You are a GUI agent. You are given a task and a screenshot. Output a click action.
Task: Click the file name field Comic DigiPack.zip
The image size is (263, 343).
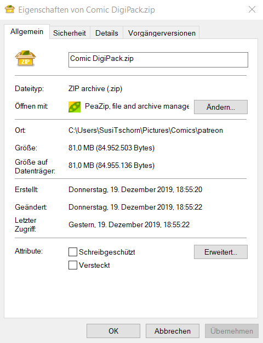click(158, 60)
